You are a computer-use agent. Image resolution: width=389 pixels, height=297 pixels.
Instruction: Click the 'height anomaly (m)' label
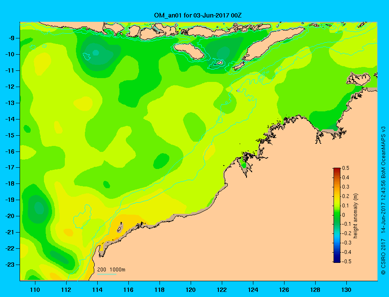(x=355, y=215)
